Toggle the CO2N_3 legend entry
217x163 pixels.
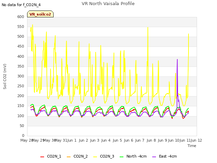tap(104, 156)
